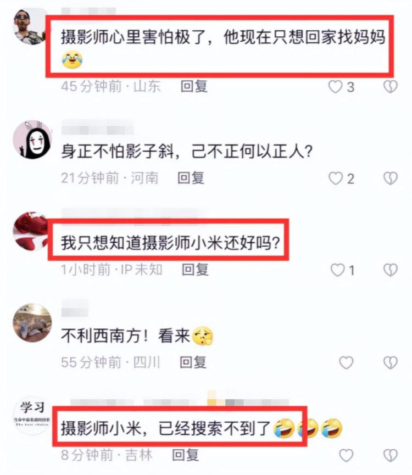Like the IP未知 comment about 小米
Image resolution: width=412 pixels, height=475 pixels.
tap(337, 270)
